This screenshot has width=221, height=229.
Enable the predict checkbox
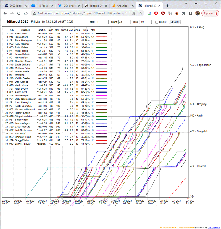click(156, 22)
